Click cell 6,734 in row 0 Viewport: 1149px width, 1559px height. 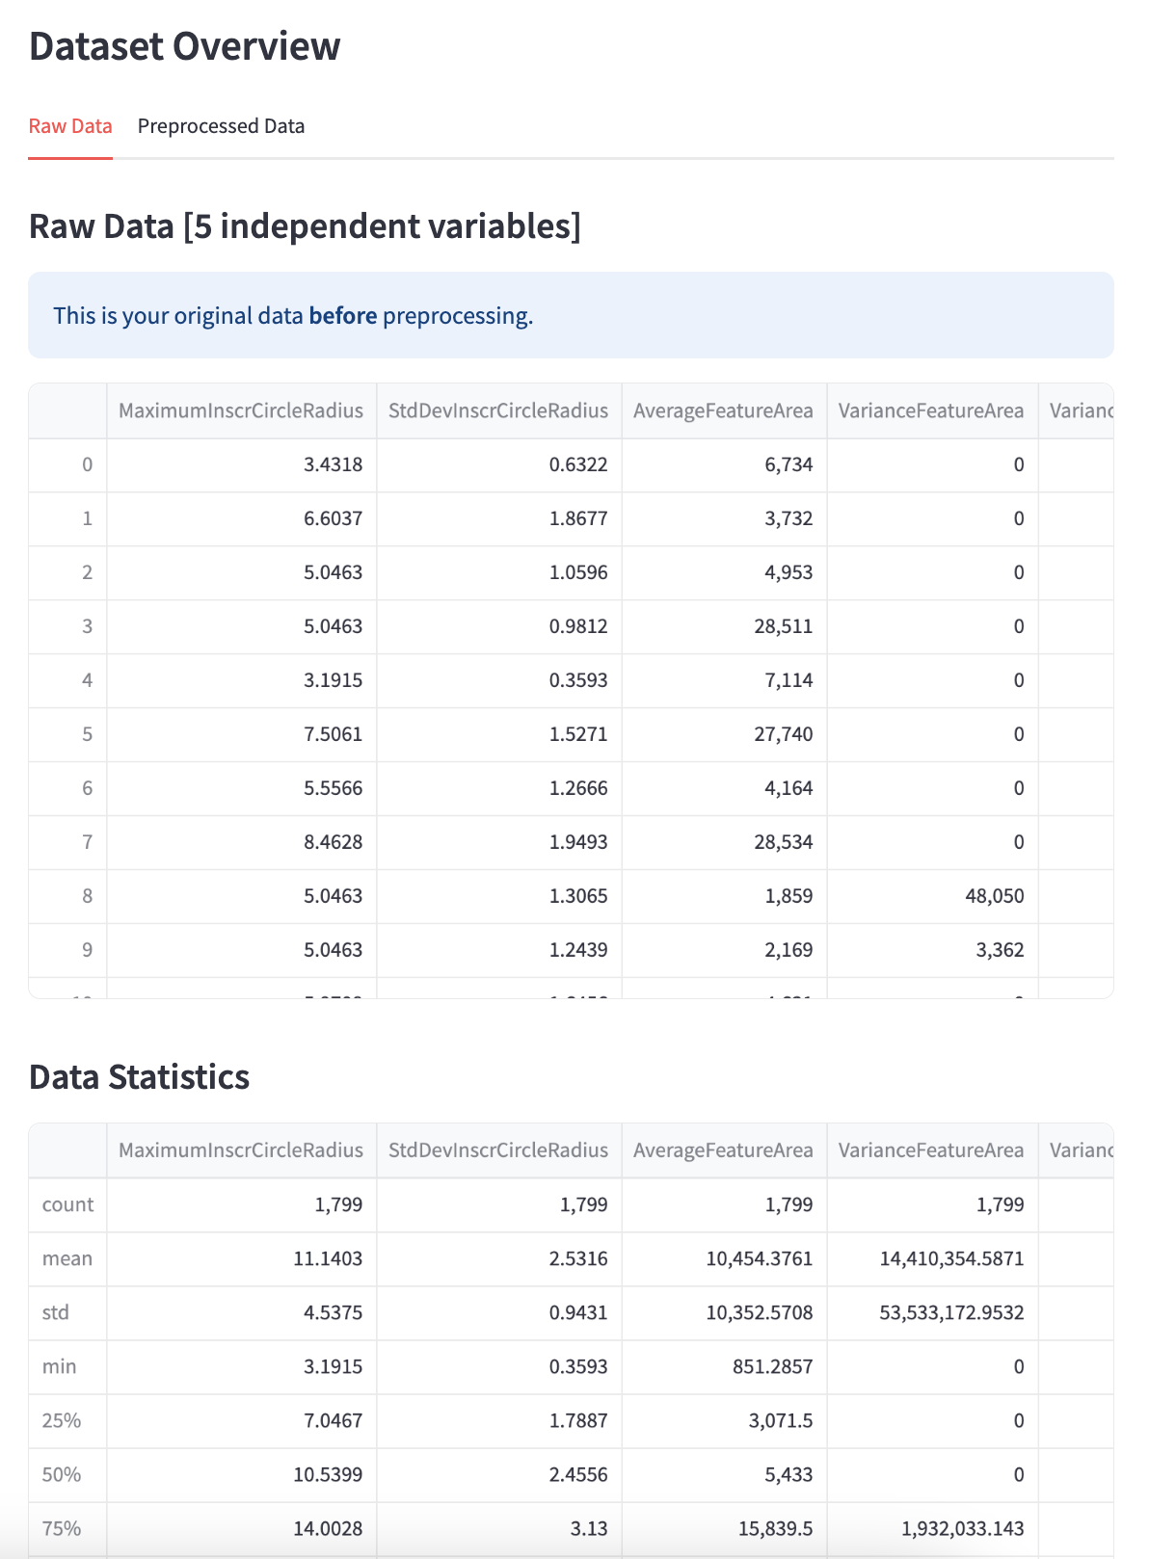tap(724, 465)
